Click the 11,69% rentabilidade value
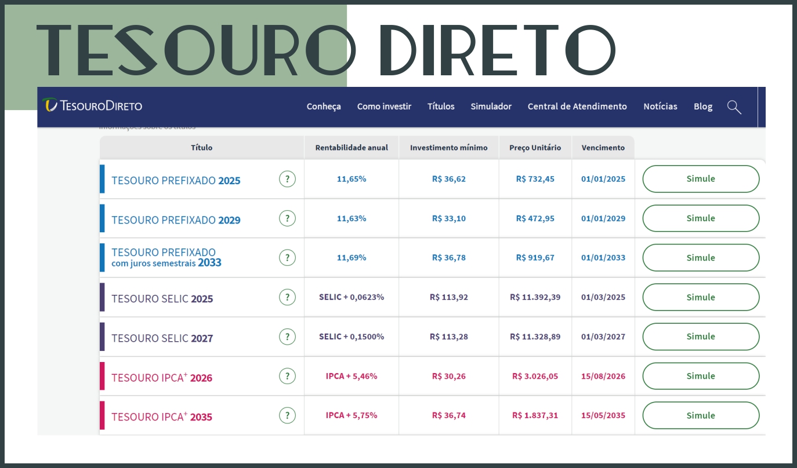797x468 pixels. [x=352, y=258]
